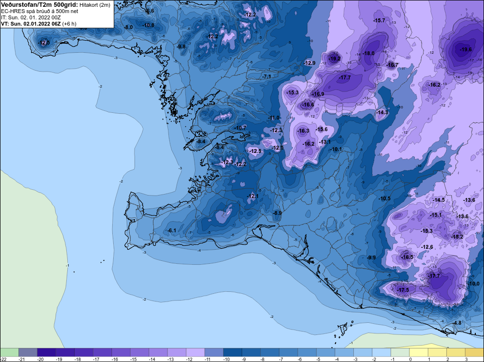Click the -10.1 temperature value
484x362 pixels.
[x=336, y=150]
